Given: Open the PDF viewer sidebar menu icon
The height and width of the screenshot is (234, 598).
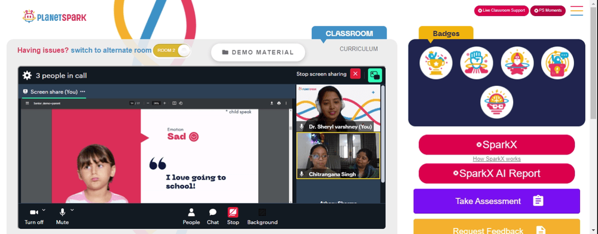Looking at the screenshot, I should coord(27,103).
